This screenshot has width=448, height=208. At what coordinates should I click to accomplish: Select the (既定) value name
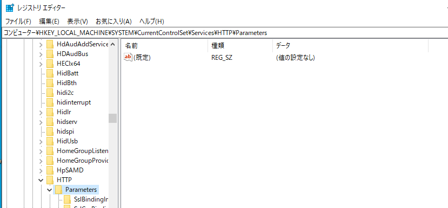tap(142, 58)
